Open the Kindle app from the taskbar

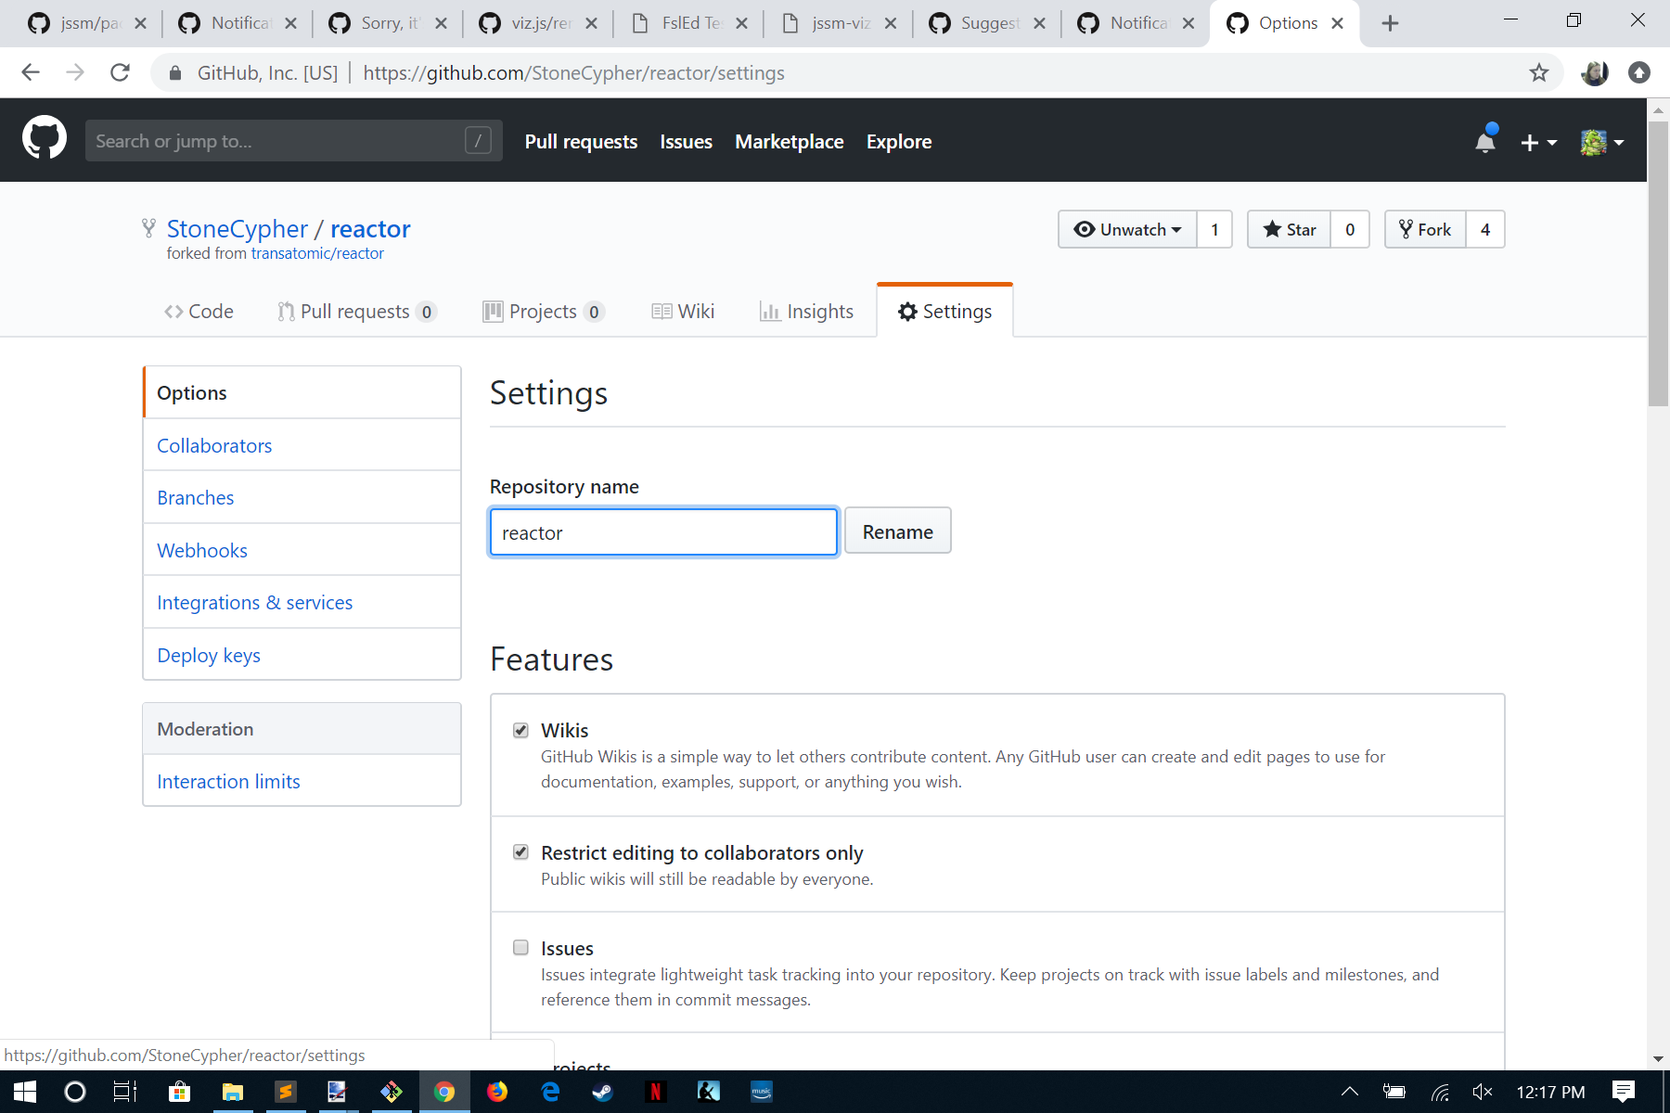pyautogui.click(x=709, y=1092)
